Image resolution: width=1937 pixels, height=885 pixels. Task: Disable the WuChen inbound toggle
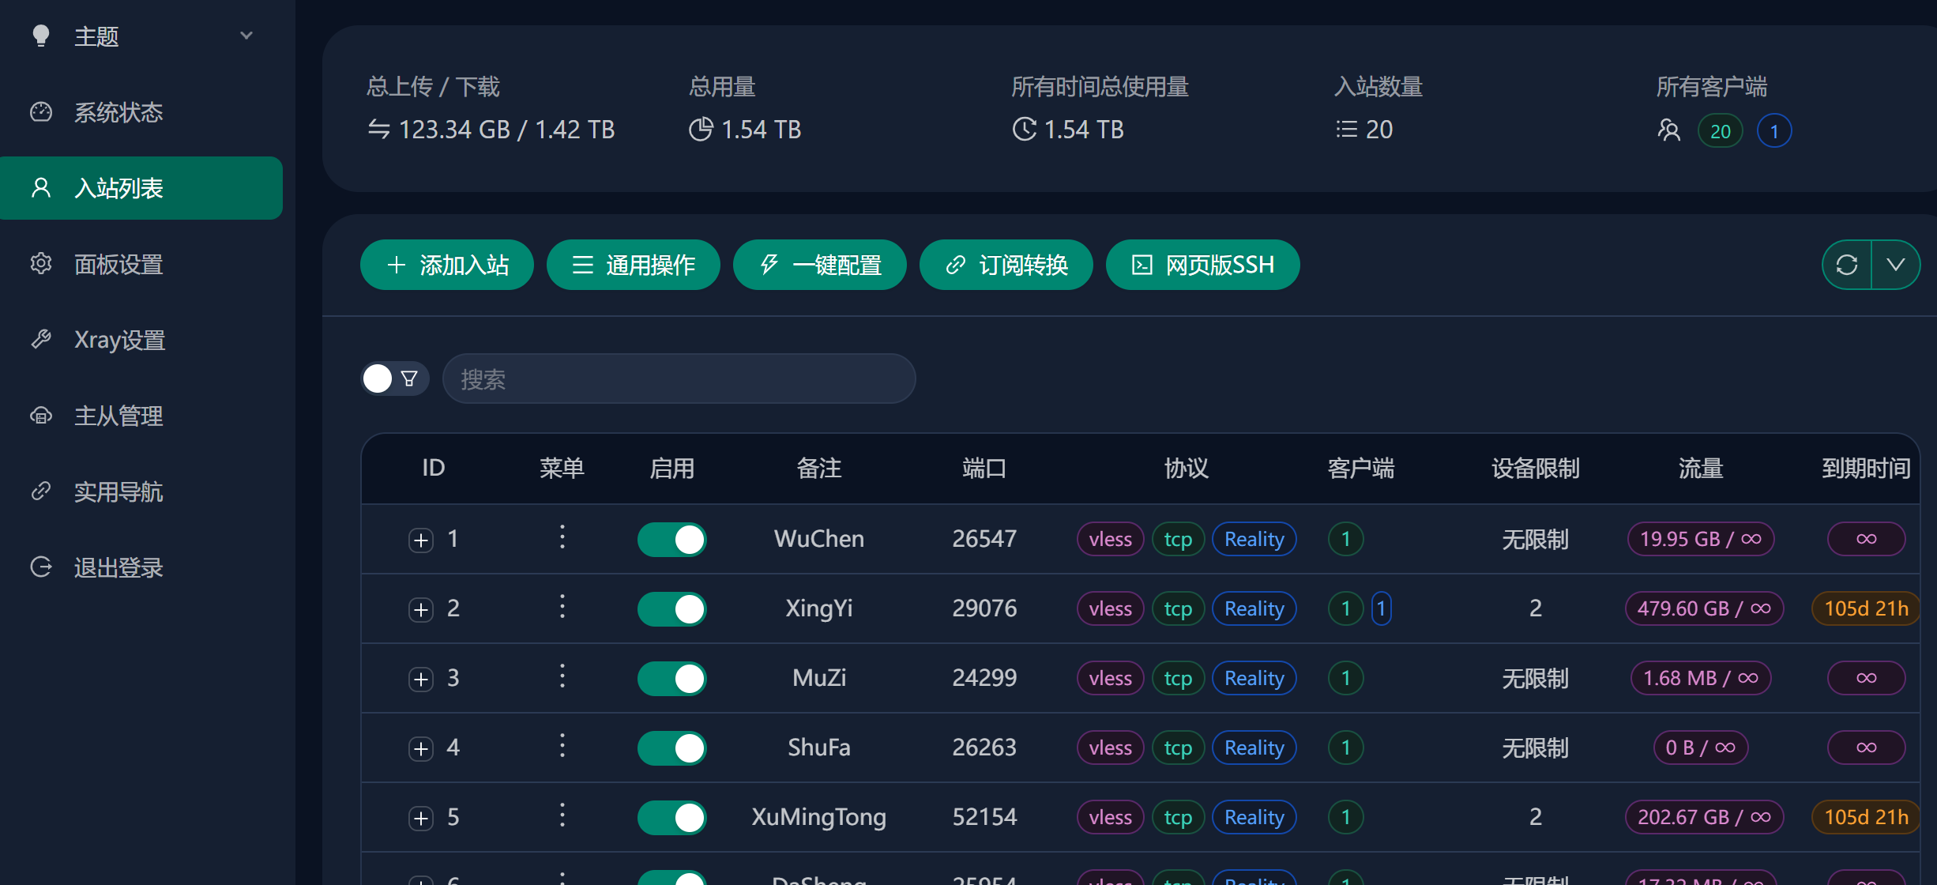[x=672, y=540]
